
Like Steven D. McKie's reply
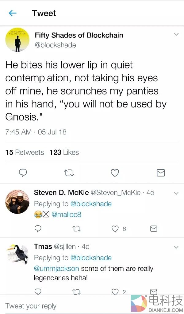coord(115,229)
